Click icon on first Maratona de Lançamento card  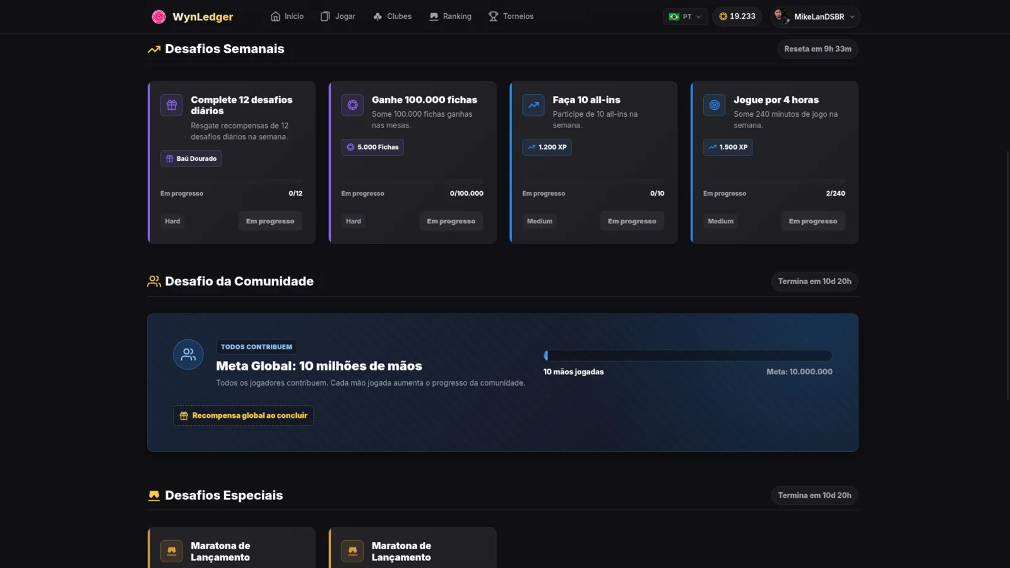pos(172,551)
